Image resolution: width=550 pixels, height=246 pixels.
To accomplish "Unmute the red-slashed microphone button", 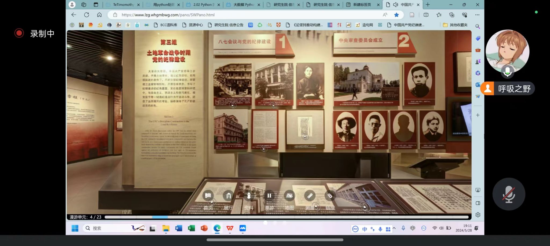I will pos(509,194).
